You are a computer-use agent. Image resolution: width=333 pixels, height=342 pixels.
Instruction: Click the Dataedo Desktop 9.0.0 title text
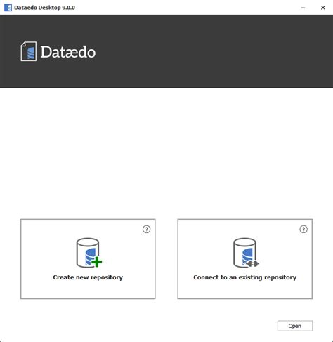[44, 8]
